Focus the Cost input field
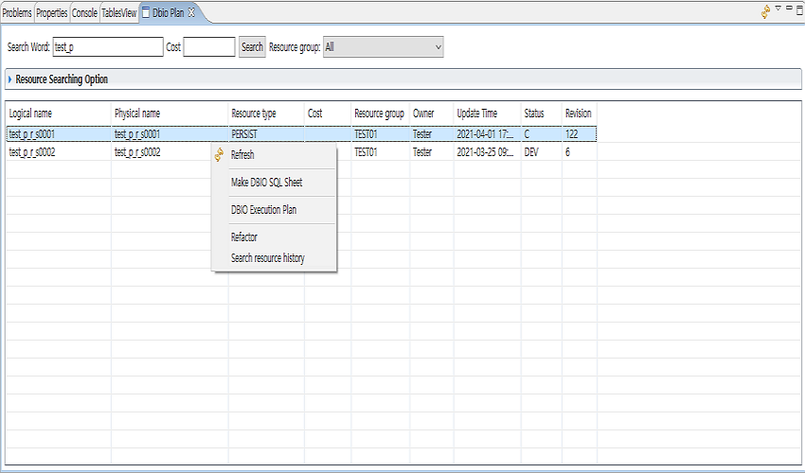This screenshot has height=473, width=805. coord(208,46)
